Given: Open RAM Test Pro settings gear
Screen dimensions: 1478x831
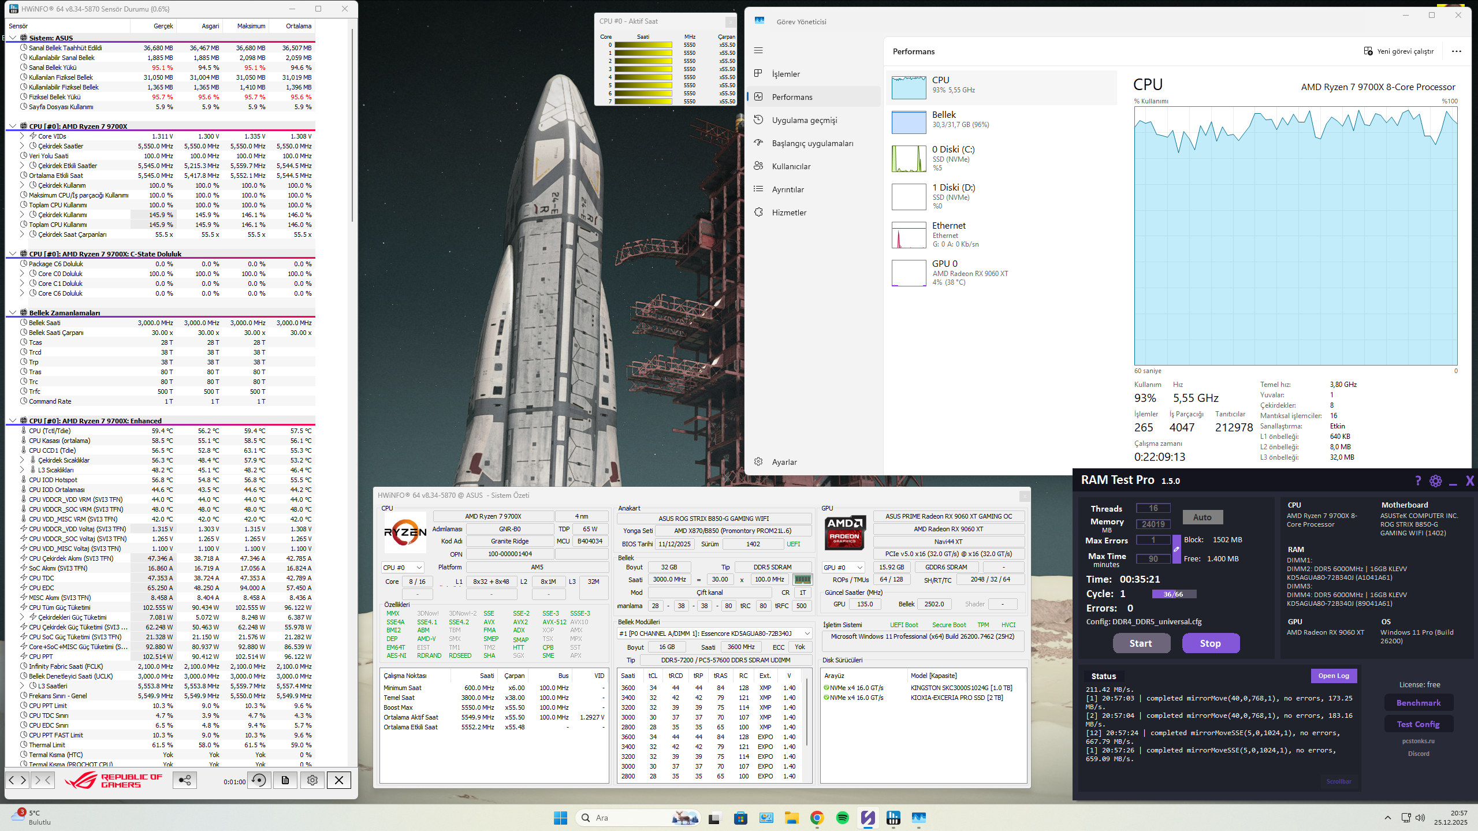Looking at the screenshot, I should [x=1435, y=480].
